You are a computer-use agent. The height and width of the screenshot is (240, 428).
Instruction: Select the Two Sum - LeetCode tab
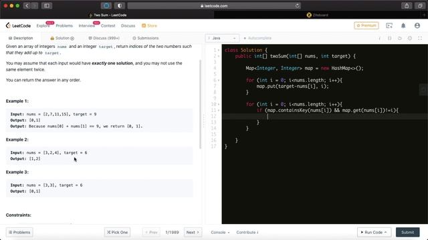107,15
